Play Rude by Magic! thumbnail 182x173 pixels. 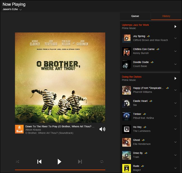pyautogui.click(x=127, y=168)
